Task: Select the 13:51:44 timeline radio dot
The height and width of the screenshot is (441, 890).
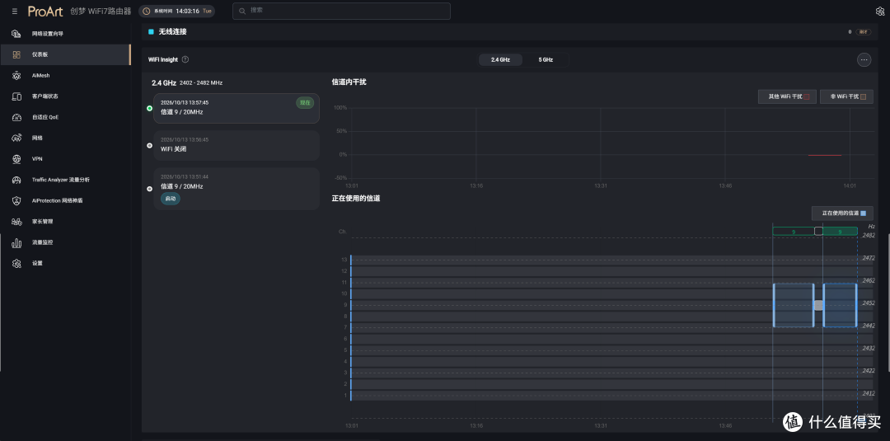Action: tap(149, 189)
